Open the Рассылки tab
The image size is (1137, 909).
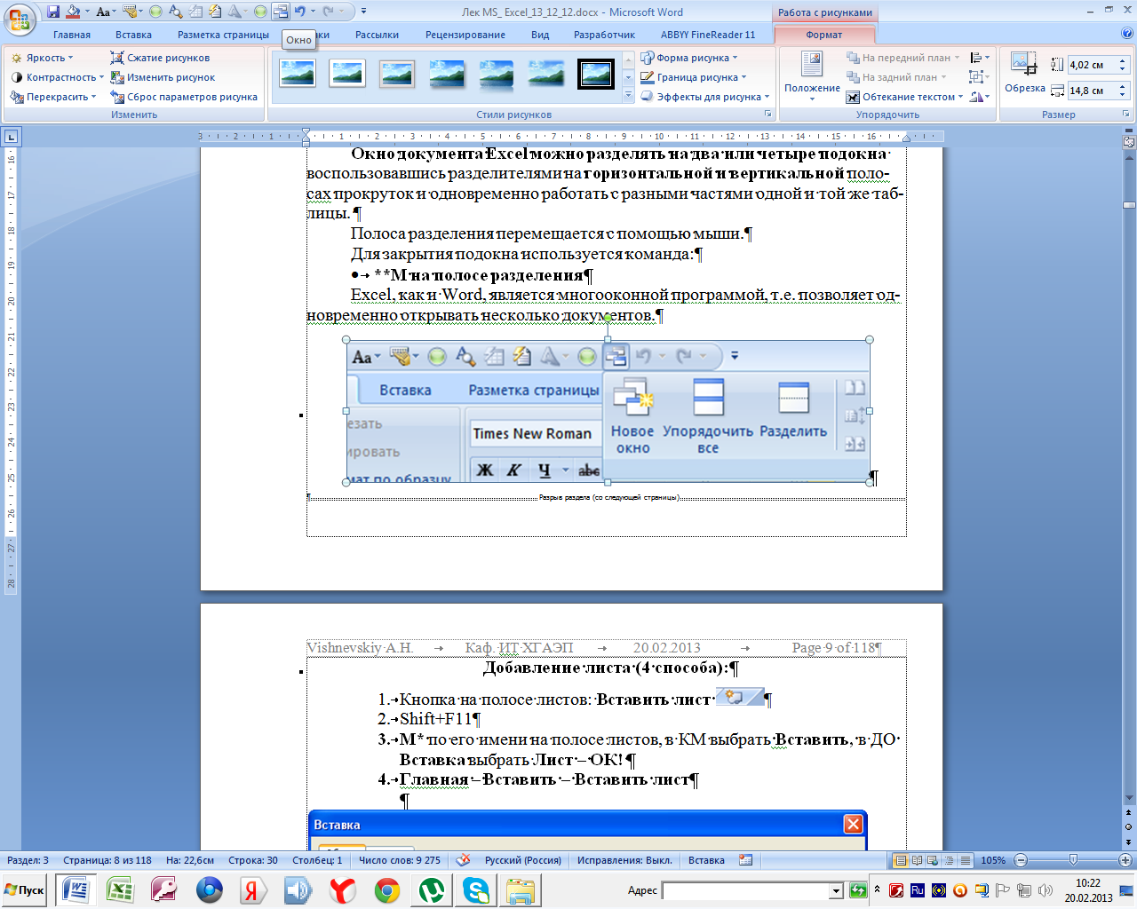(x=377, y=35)
